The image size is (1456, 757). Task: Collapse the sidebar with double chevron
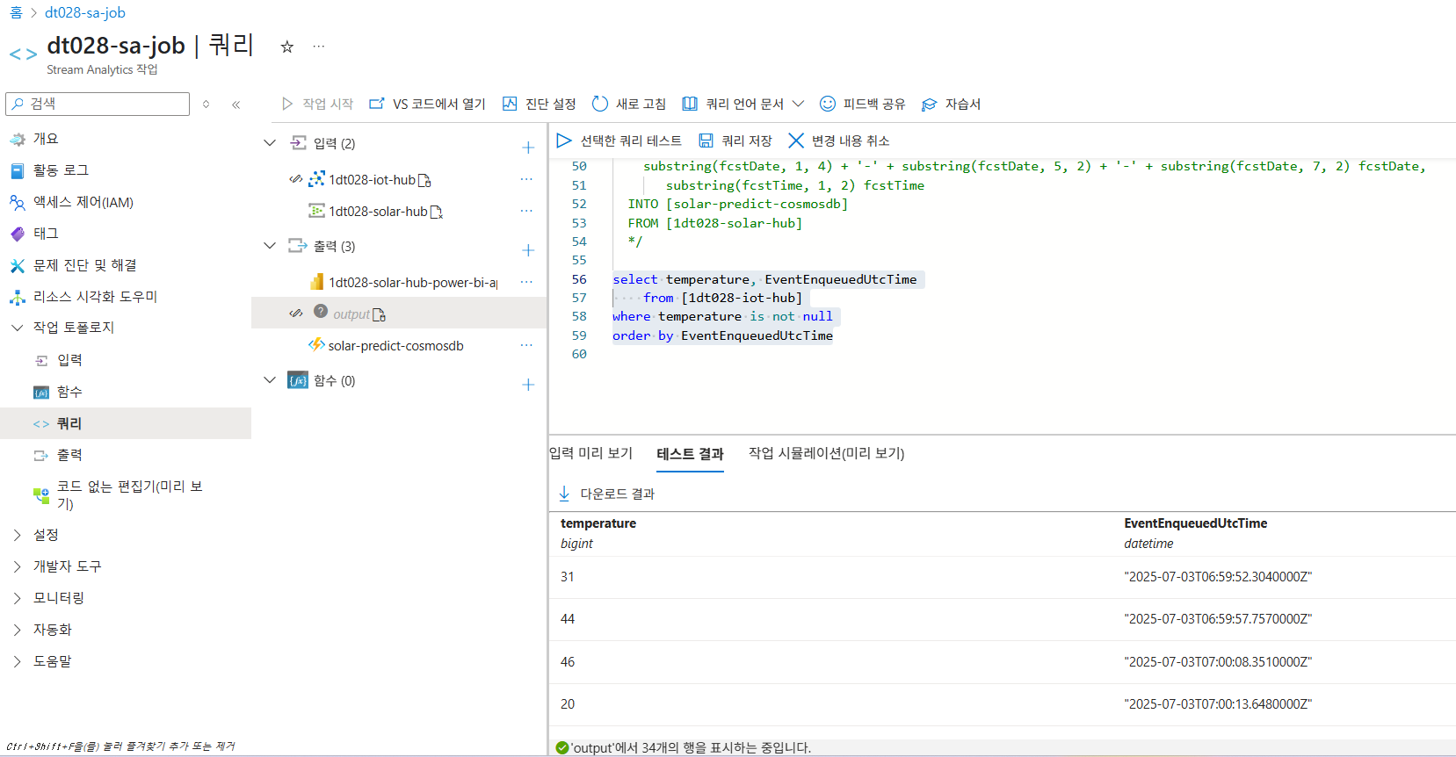(235, 105)
